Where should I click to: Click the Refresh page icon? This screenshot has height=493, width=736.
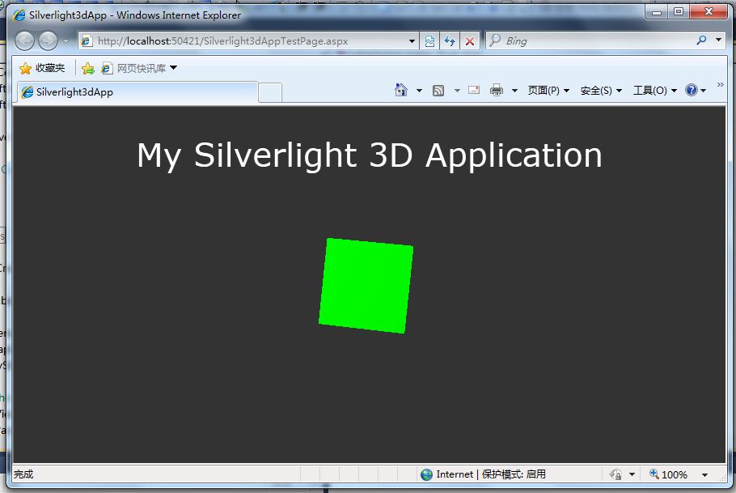coord(450,40)
